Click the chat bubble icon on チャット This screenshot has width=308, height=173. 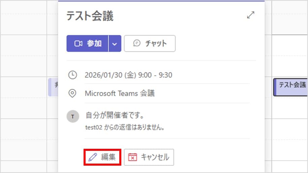(137, 43)
